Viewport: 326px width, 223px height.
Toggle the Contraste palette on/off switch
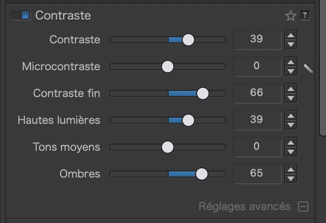tap(21, 15)
